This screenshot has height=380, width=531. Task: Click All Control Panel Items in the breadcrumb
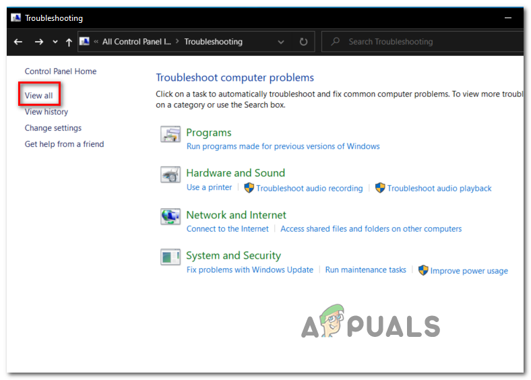point(137,42)
